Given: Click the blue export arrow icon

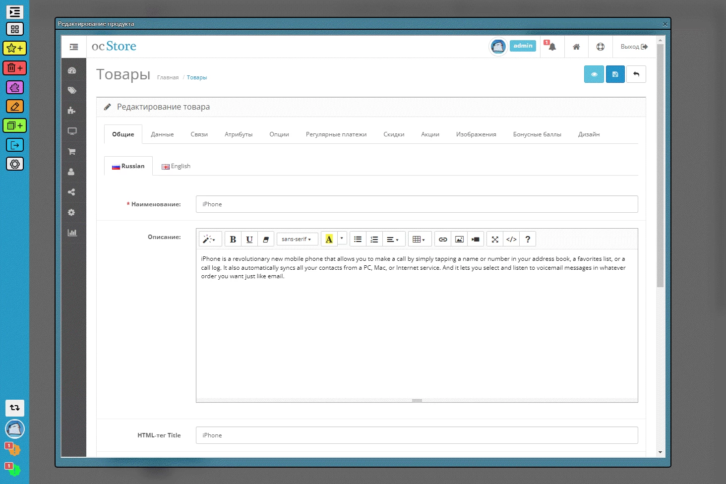Looking at the screenshot, I should pyautogui.click(x=15, y=145).
